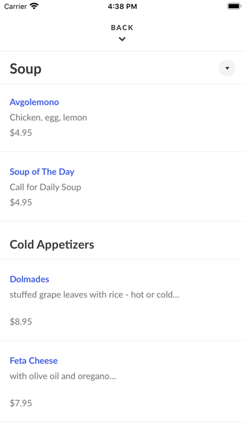Image resolution: width=245 pixels, height=435 pixels.
Task: Select the Cold Appetizers section header
Action: 52,245
